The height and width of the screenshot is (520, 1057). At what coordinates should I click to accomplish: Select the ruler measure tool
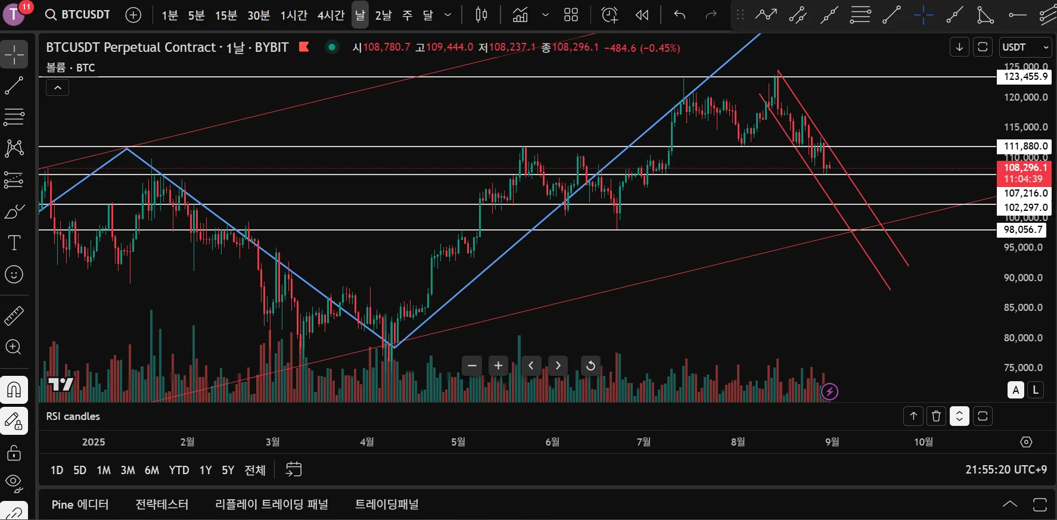click(14, 316)
